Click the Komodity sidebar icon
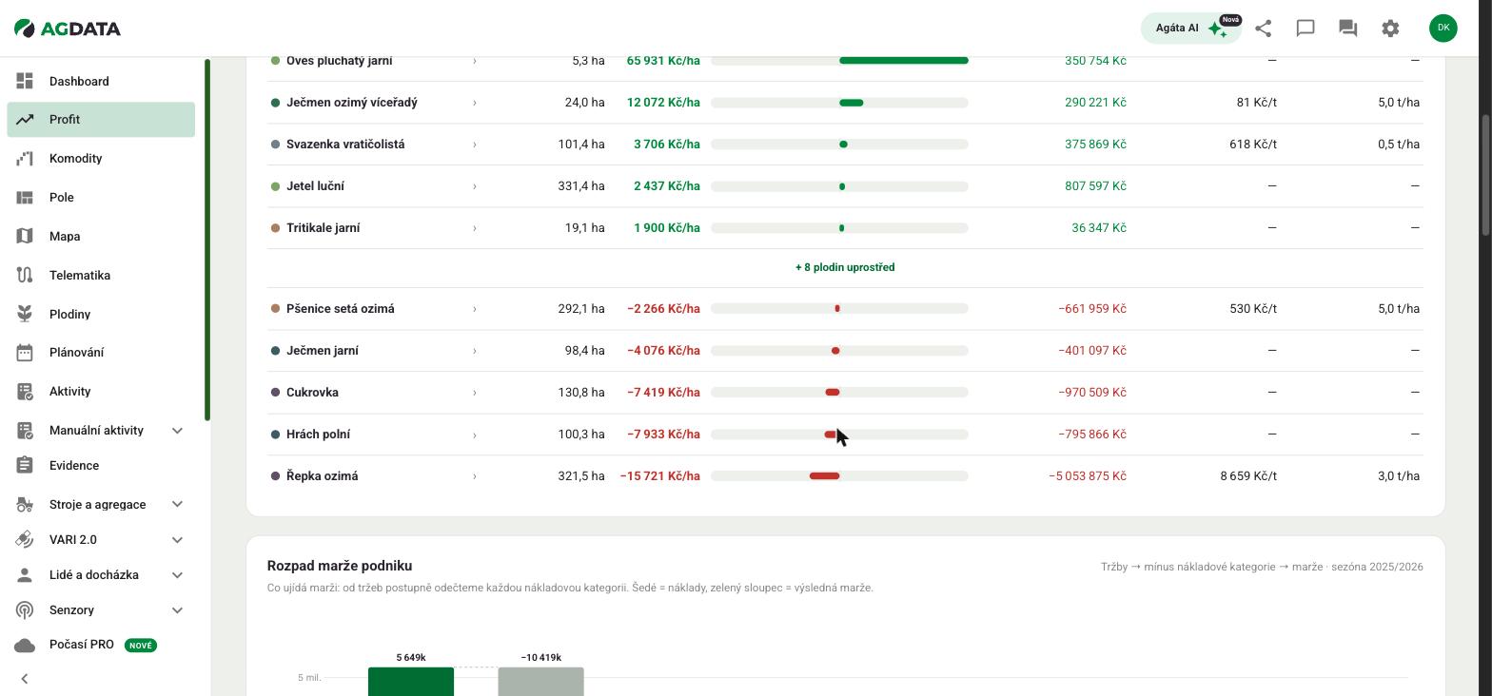The image size is (1492, 696). pyautogui.click(x=25, y=159)
